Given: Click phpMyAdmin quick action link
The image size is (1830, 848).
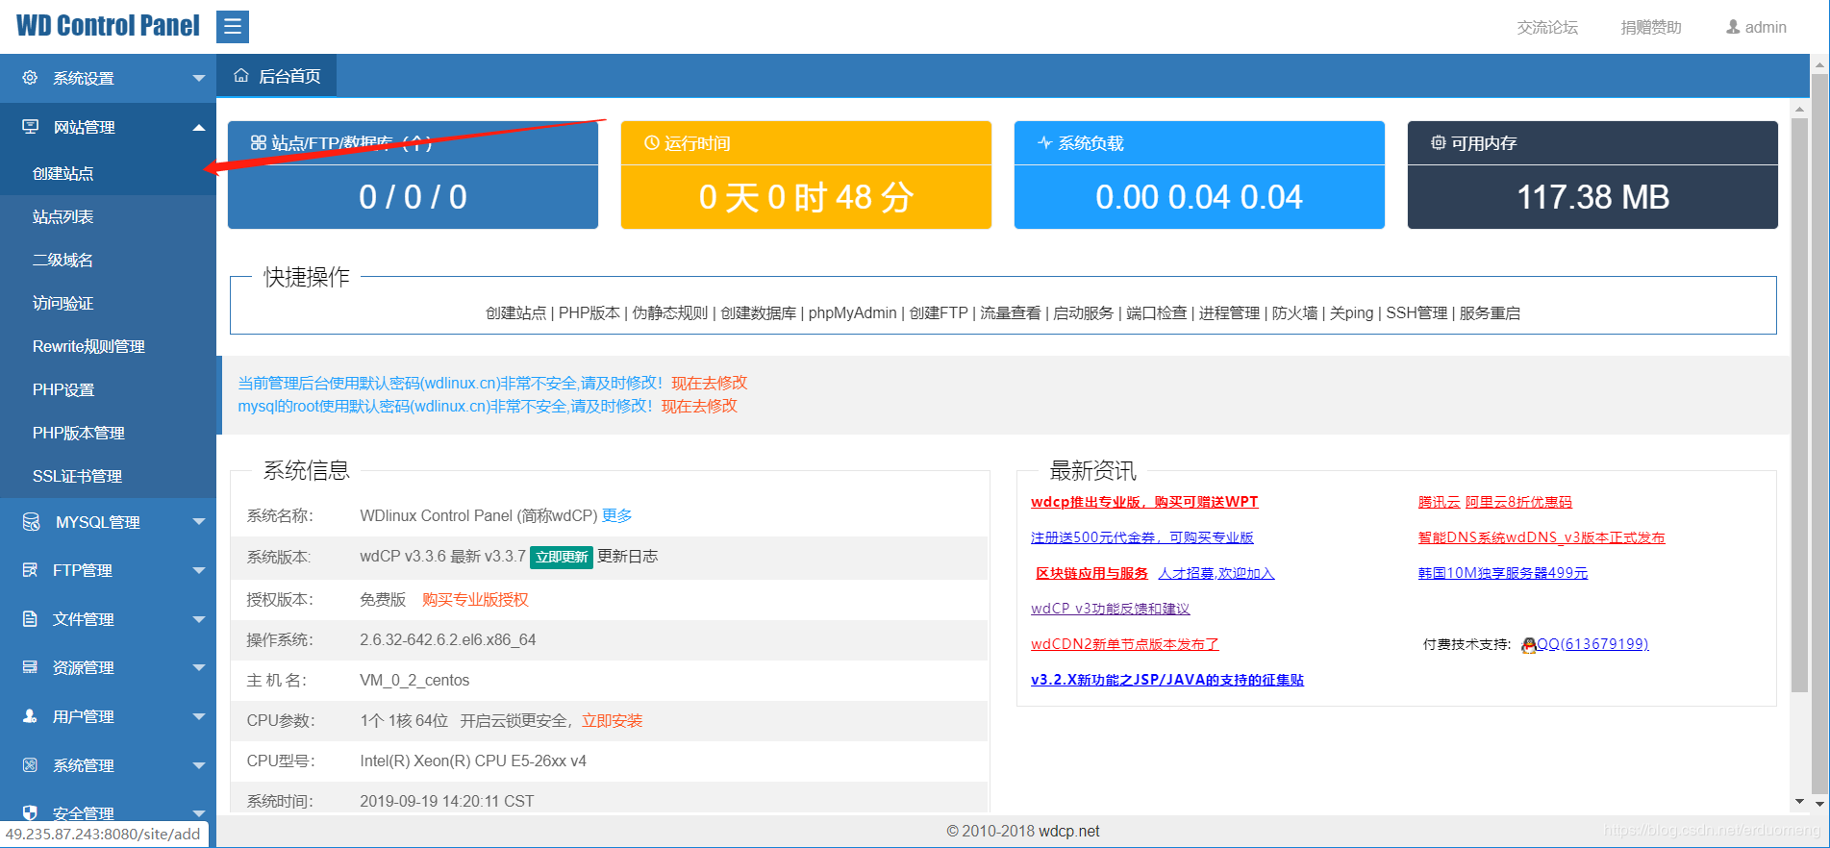Looking at the screenshot, I should coord(852,312).
